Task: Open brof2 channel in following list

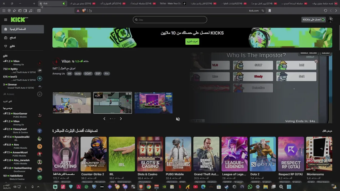Action: (x=23, y=78)
